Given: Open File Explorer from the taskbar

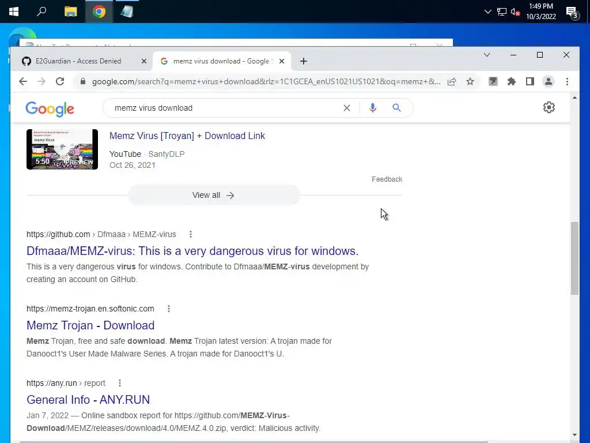Looking at the screenshot, I should point(70,12).
